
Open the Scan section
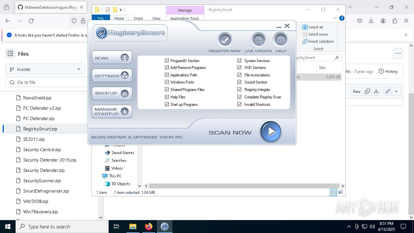pyautogui.click(x=112, y=58)
